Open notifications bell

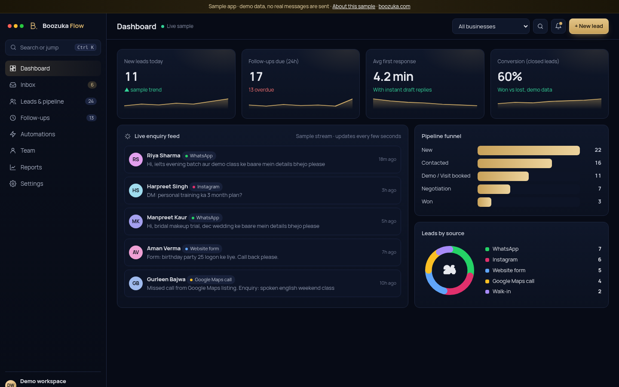click(x=558, y=26)
